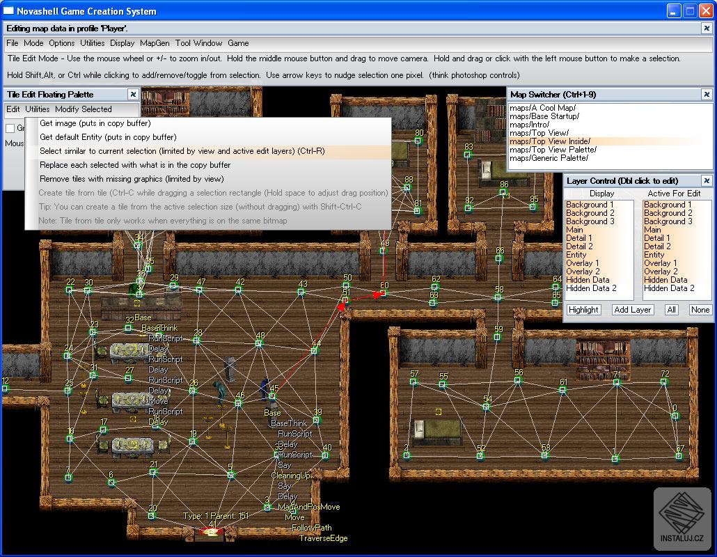Image resolution: width=717 pixels, height=557 pixels.
Task: Toggle Background 2 in Display list
Action: [599, 212]
